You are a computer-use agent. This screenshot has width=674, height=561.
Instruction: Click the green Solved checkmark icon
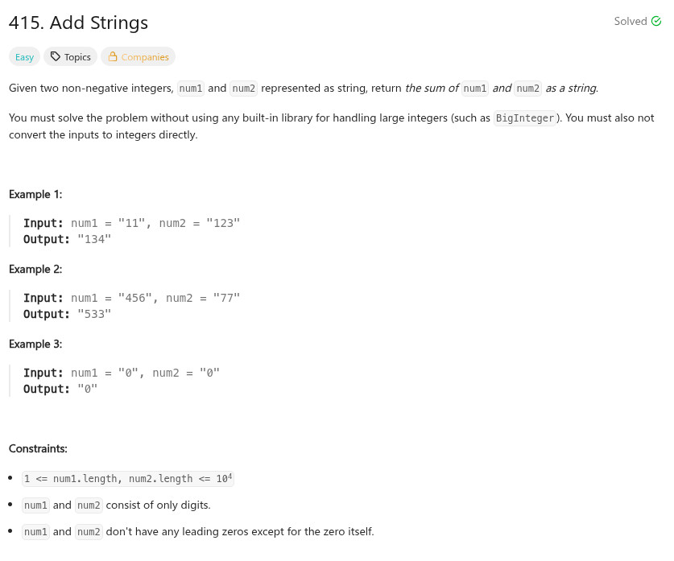[655, 22]
